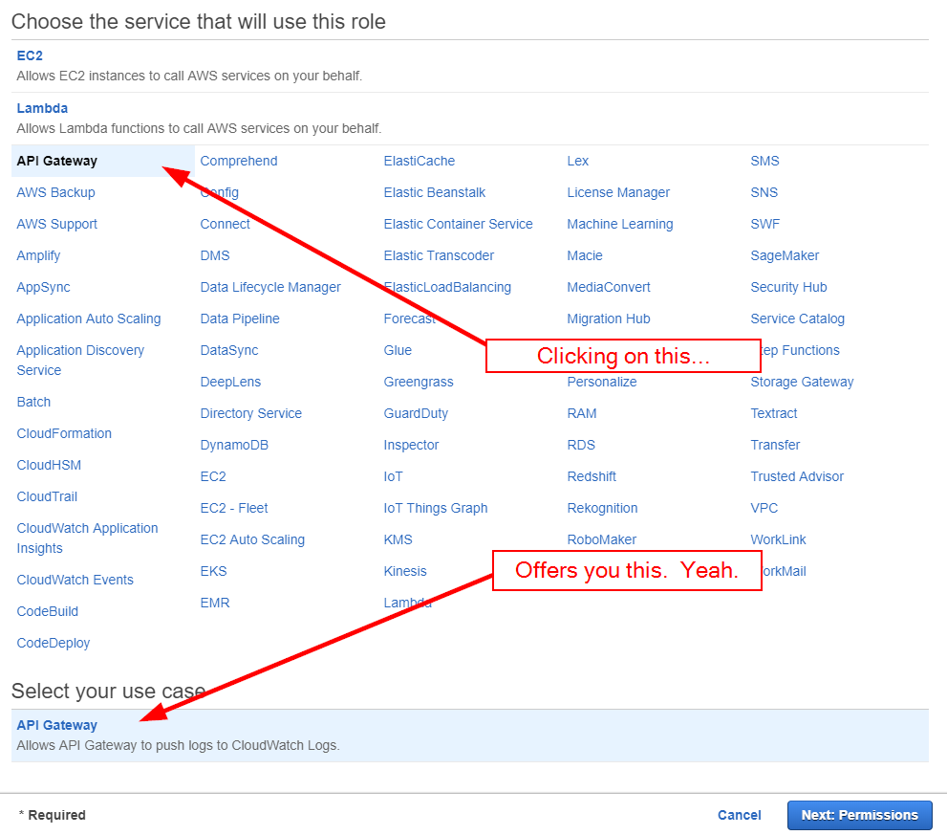This screenshot has height=835, width=947.
Task: Cancel the role creation
Action: 739,815
